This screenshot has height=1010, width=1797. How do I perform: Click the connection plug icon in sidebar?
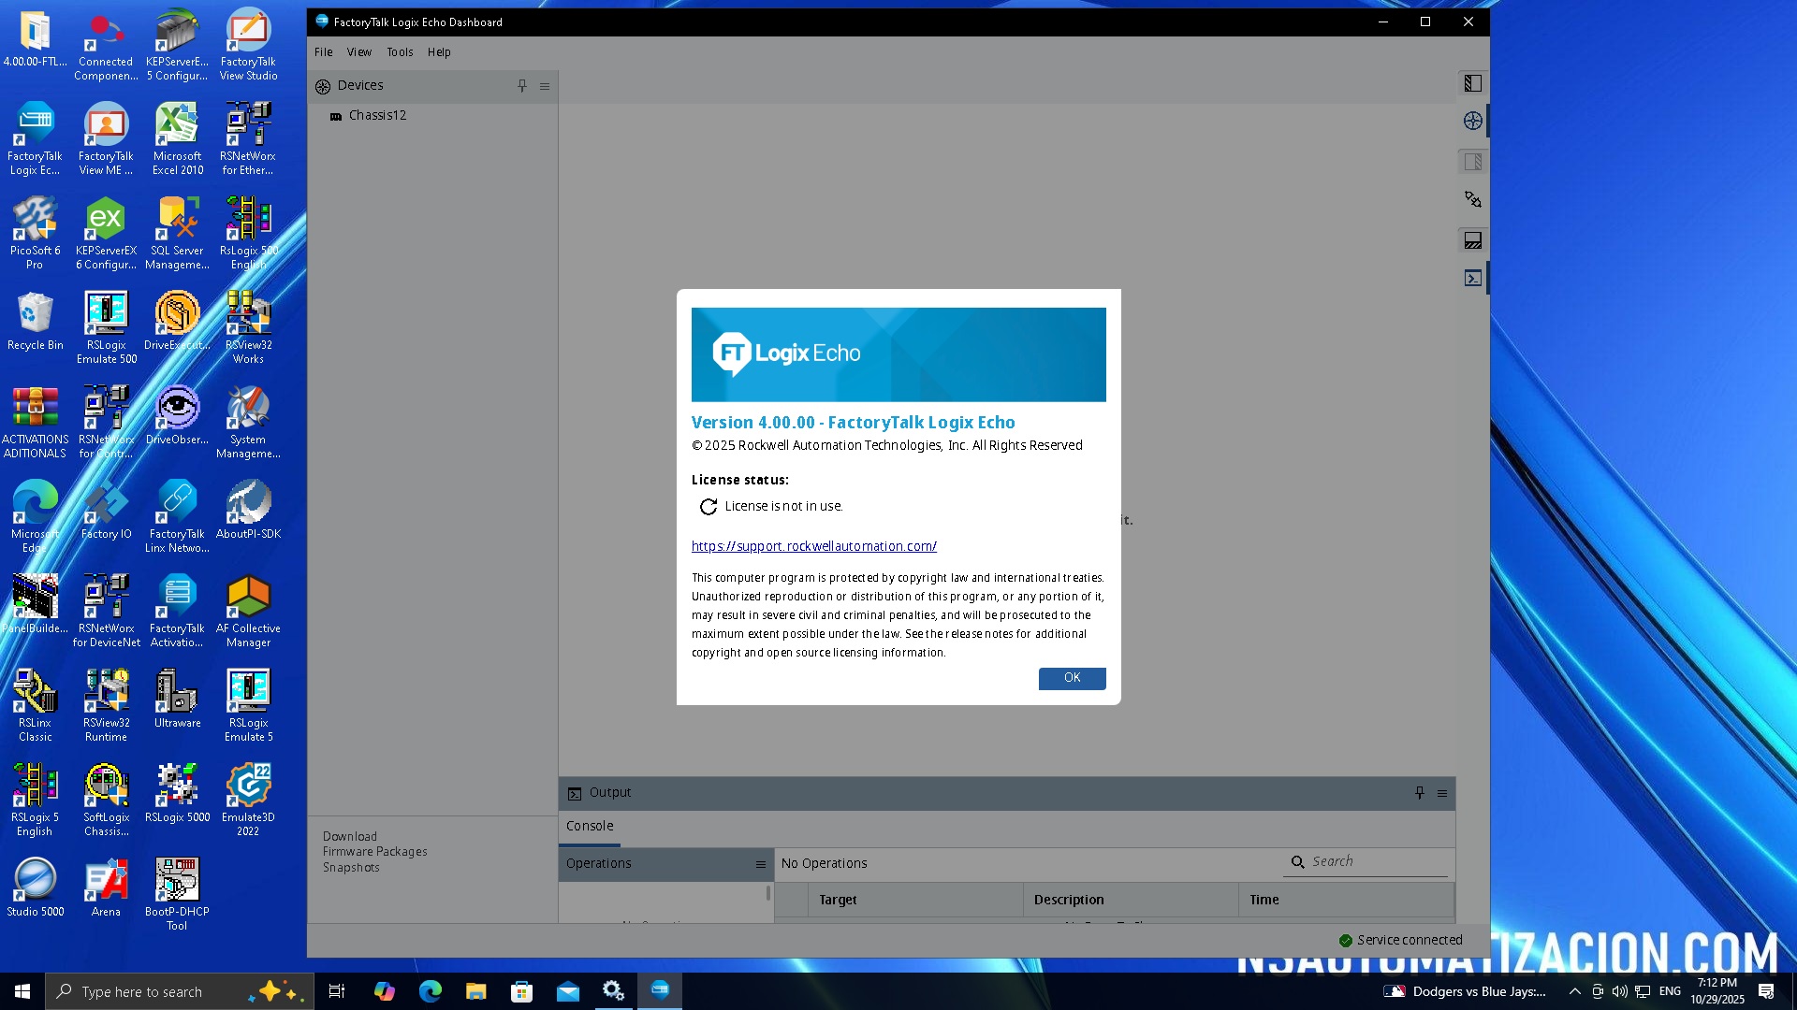coord(1472,199)
